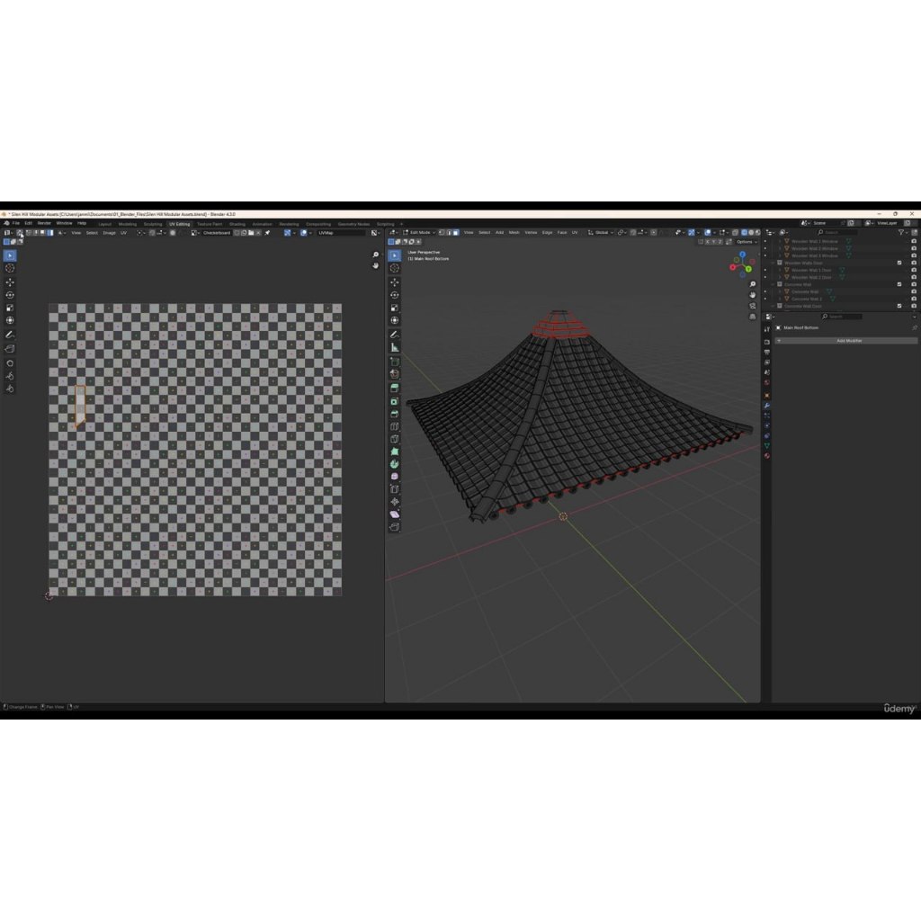This screenshot has width=921, height=921.
Task: Open the Options dropdown in 3D viewport
Action: [746, 242]
